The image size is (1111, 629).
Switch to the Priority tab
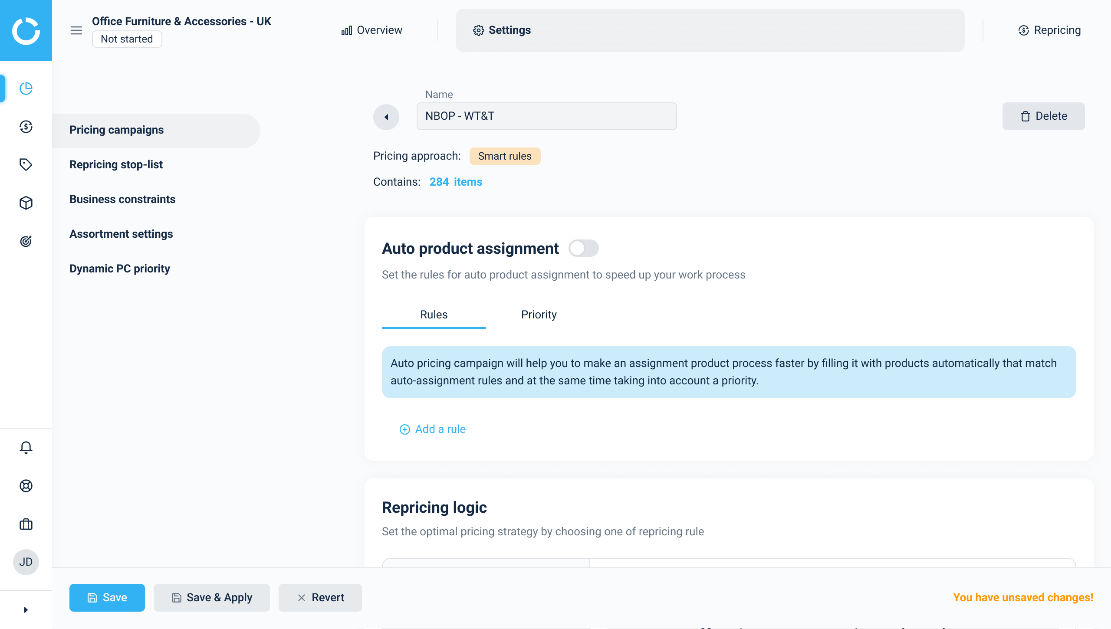[x=538, y=314]
